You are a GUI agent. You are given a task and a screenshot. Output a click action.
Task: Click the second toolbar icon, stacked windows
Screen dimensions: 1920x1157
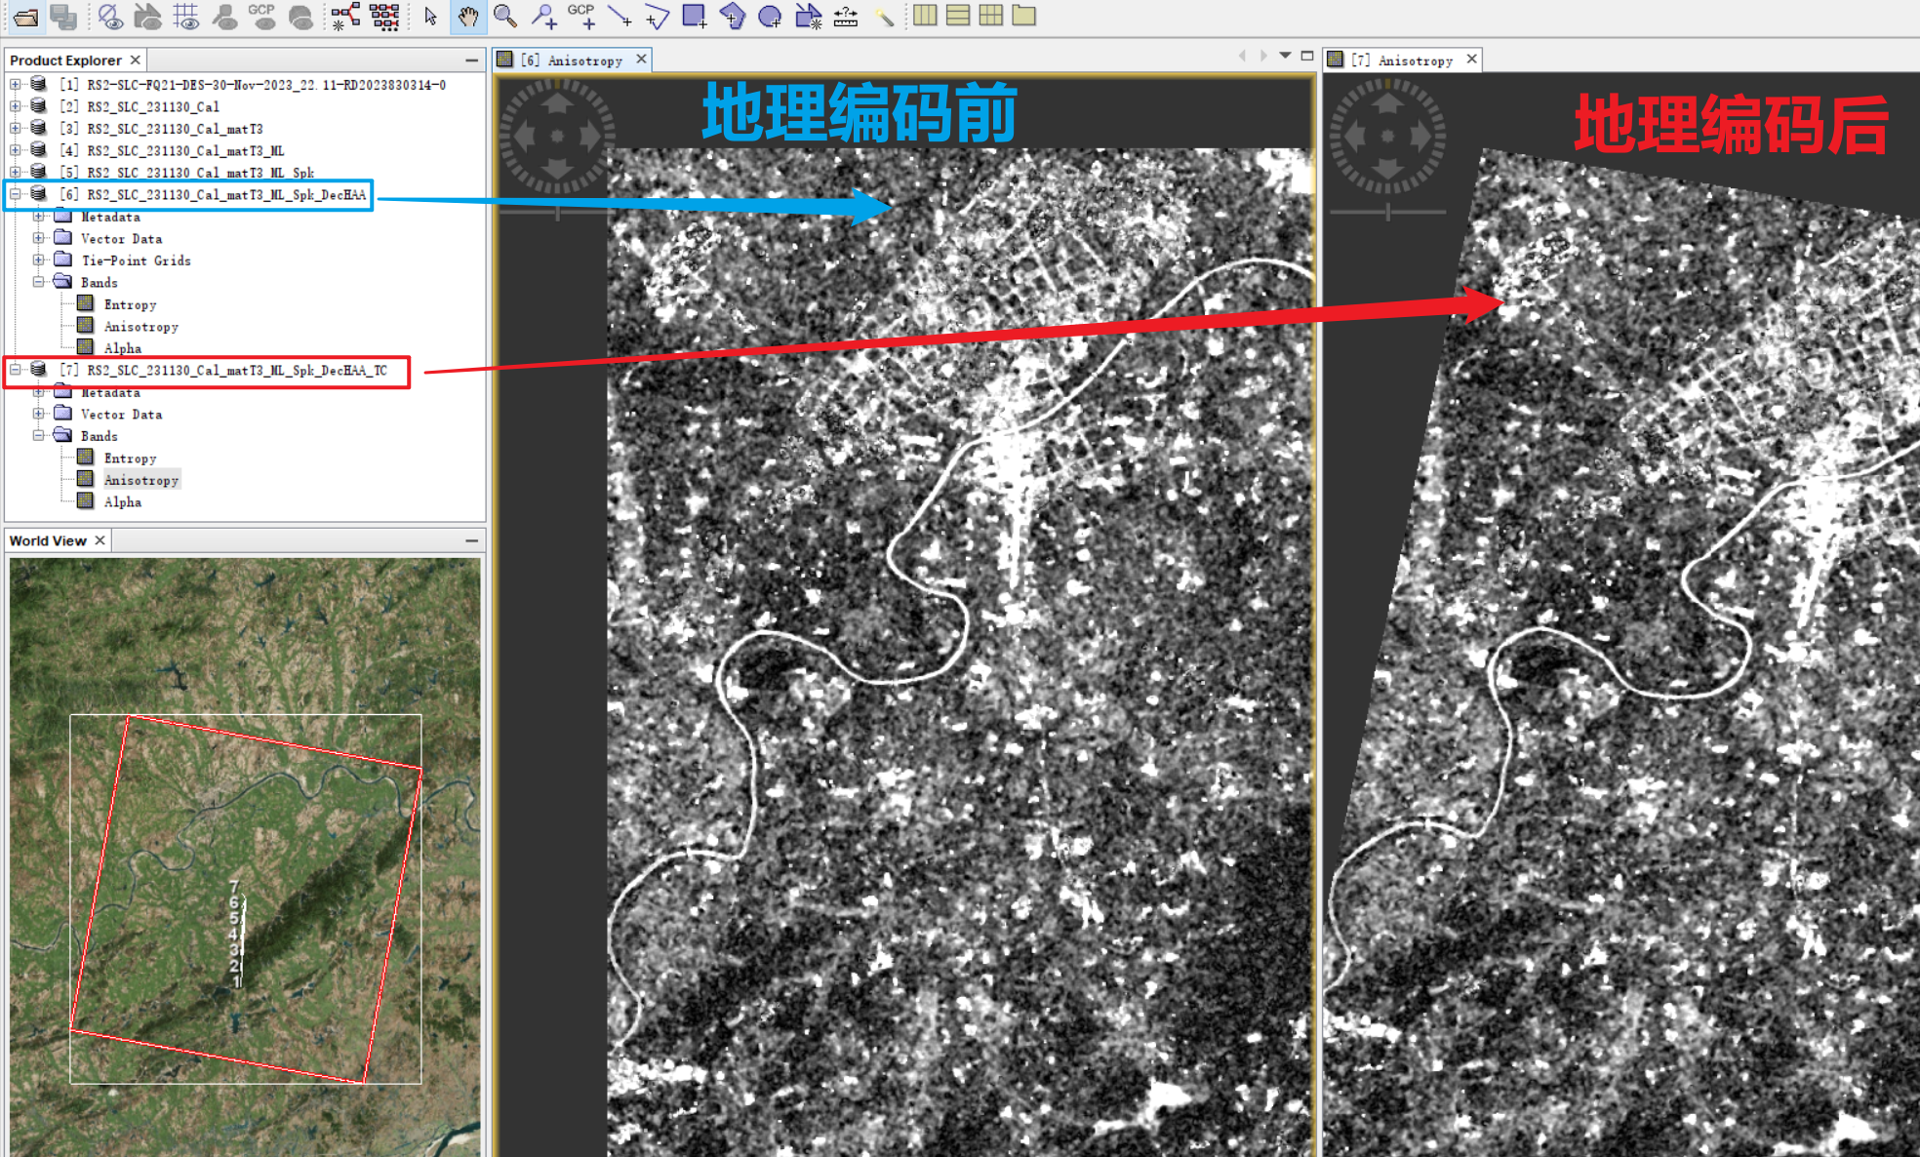[x=63, y=16]
